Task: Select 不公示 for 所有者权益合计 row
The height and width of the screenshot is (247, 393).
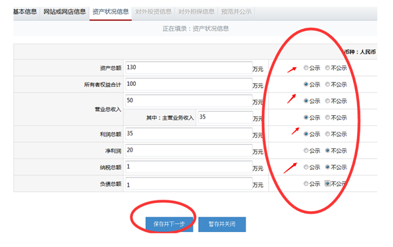Action: pyautogui.click(x=327, y=84)
